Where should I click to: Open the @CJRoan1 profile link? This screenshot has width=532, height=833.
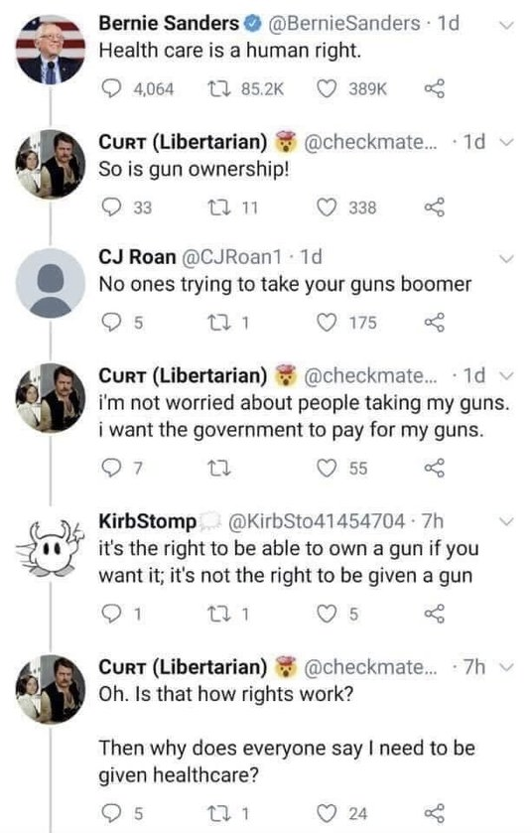tap(231, 257)
